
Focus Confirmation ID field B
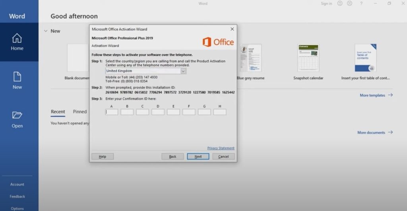[127, 112]
